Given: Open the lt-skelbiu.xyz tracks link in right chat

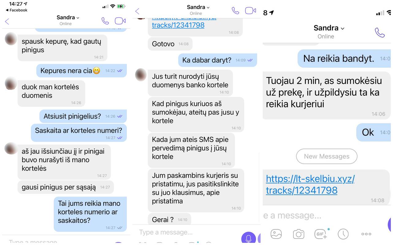Looking at the screenshot, I should click(x=310, y=184).
